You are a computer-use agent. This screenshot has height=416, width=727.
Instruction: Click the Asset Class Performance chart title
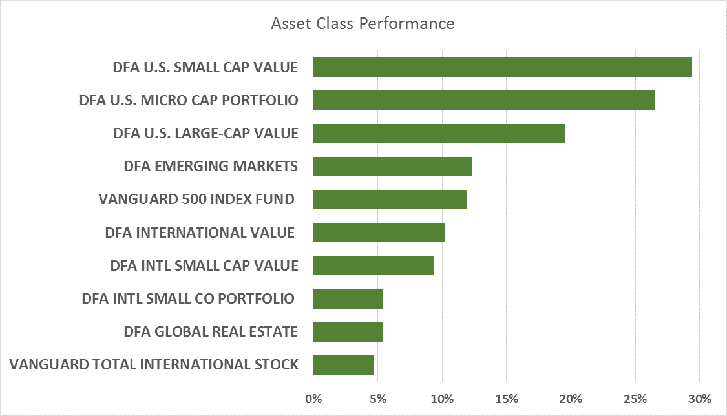363,24
